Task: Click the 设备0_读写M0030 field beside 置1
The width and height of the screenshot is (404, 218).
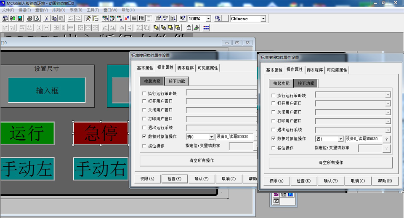Action: tap(363, 139)
